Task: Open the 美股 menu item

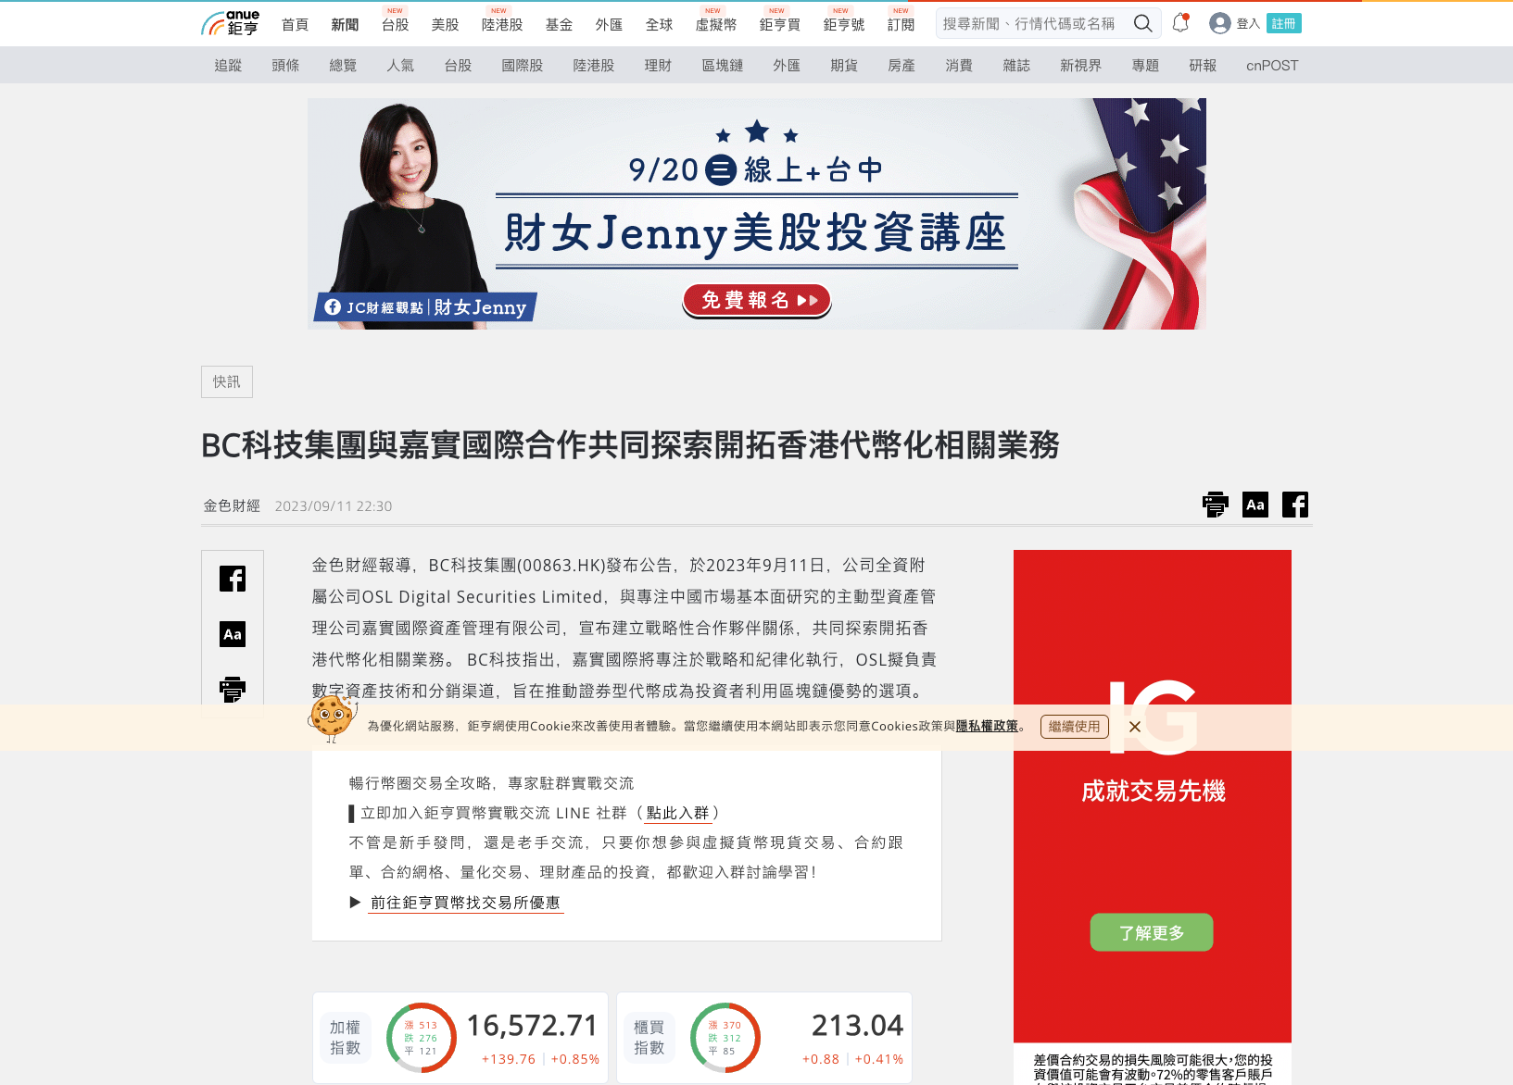Action: tap(446, 25)
